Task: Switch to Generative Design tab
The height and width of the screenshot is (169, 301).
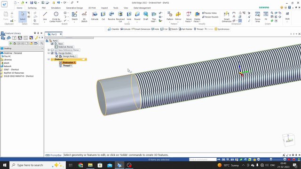Action: tap(74, 8)
